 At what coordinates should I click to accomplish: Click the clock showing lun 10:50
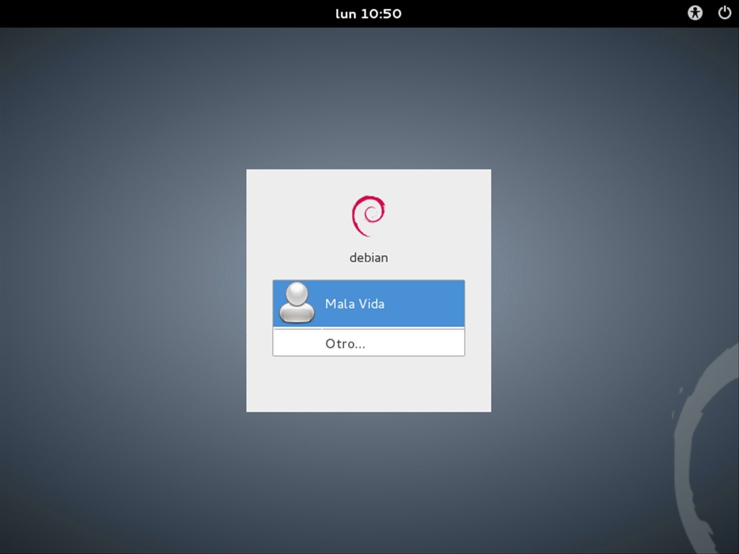368,14
